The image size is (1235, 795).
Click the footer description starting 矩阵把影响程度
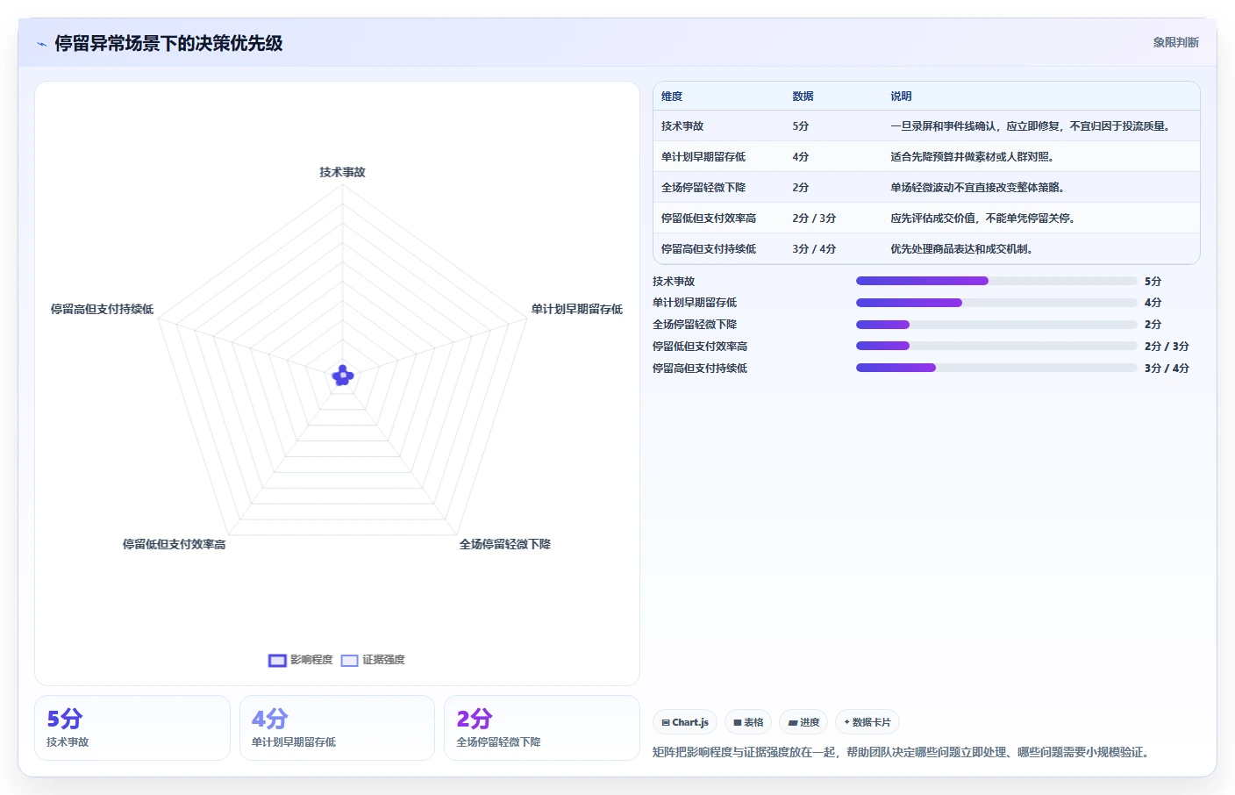pyautogui.click(x=903, y=752)
